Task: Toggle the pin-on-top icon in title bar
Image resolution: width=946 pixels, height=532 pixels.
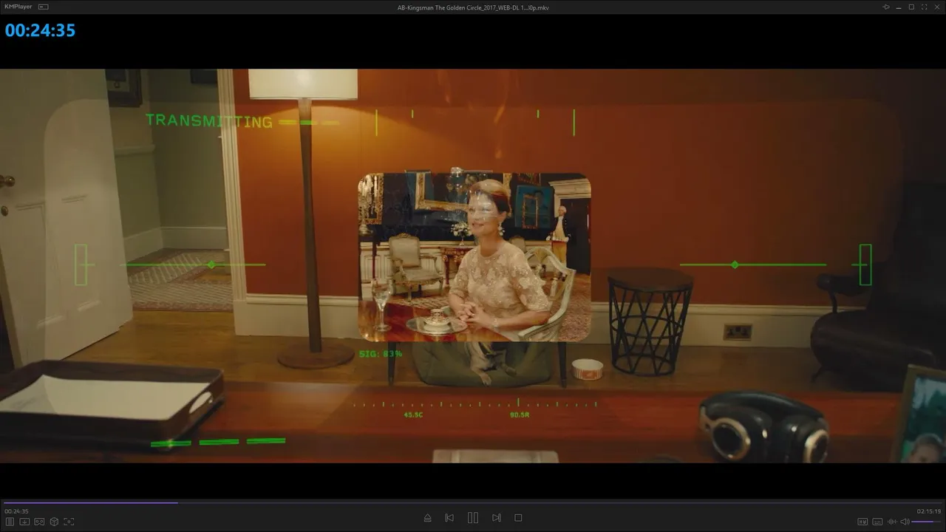Action: click(x=886, y=7)
